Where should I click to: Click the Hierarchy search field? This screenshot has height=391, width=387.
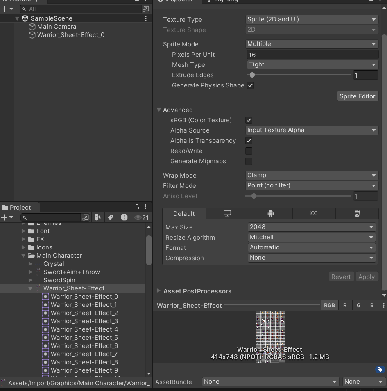(81, 9)
